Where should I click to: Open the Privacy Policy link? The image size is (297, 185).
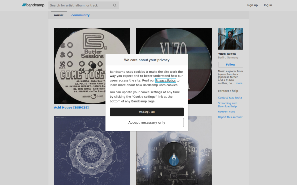pyautogui.click(x=166, y=80)
